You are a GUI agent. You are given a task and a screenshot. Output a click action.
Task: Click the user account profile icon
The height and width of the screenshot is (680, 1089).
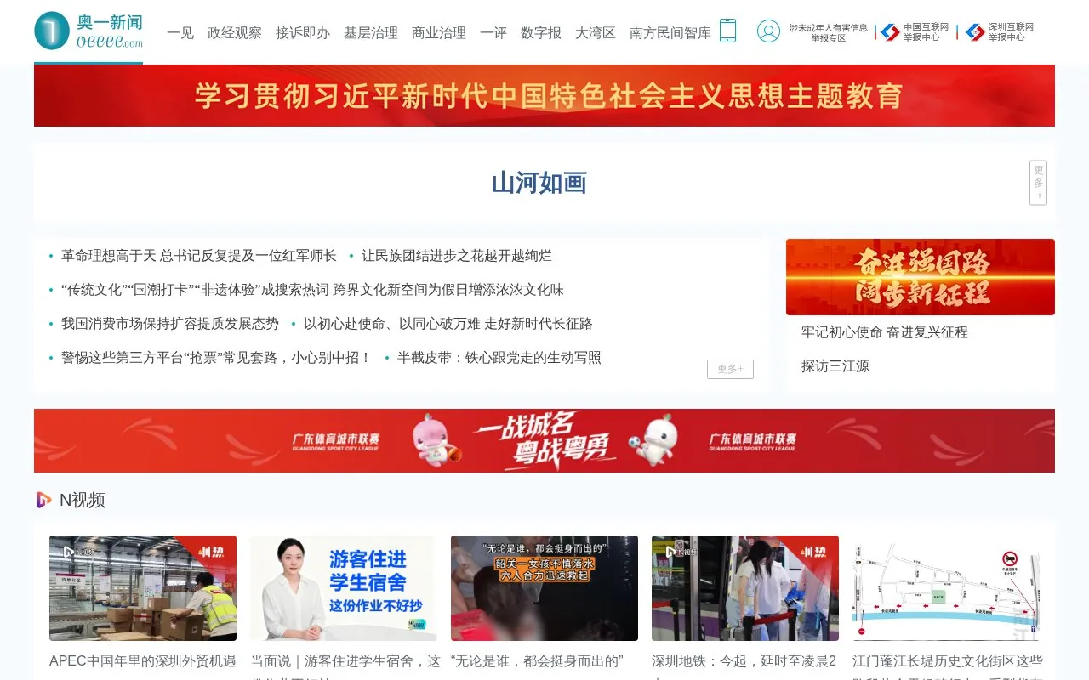[x=768, y=31]
